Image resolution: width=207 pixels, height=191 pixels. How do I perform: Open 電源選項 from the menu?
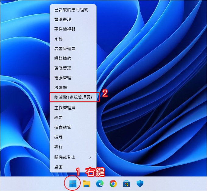[73, 19]
